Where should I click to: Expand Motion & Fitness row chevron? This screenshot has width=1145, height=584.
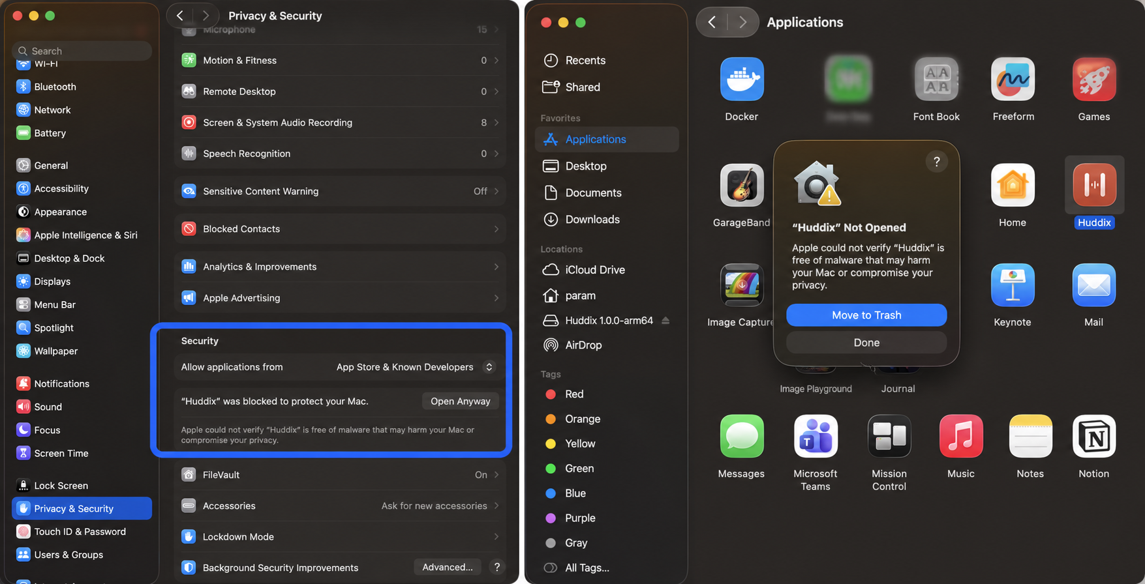pos(496,60)
